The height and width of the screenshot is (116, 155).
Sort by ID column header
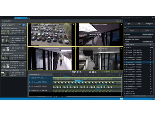(x=151, y=45)
